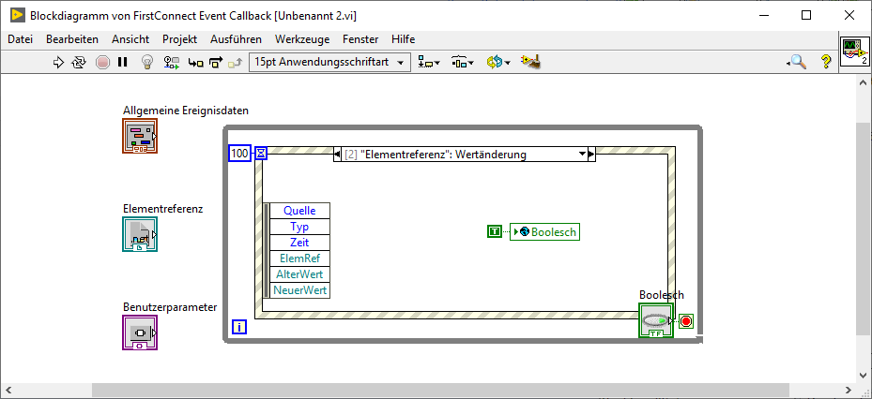The image size is (872, 399).
Task: Select the NeuerWert event data node
Action: 299,290
